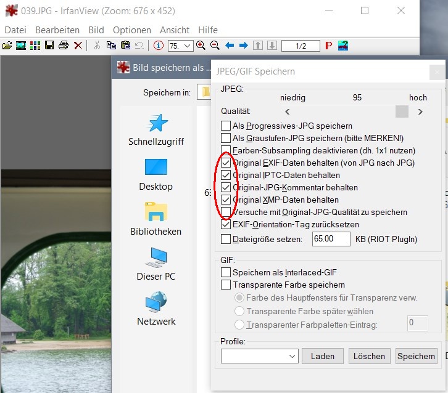Toggle EXIF-Orientation-Tag zurücksetzen checkbox

(226, 224)
